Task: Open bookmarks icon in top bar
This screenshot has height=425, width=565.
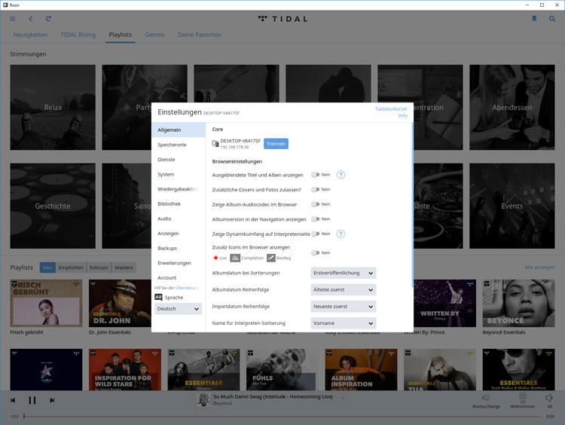Action: pyautogui.click(x=534, y=19)
